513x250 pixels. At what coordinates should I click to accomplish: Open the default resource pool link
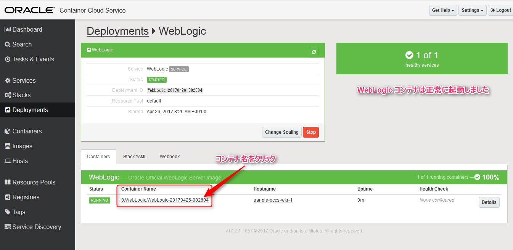tap(154, 101)
